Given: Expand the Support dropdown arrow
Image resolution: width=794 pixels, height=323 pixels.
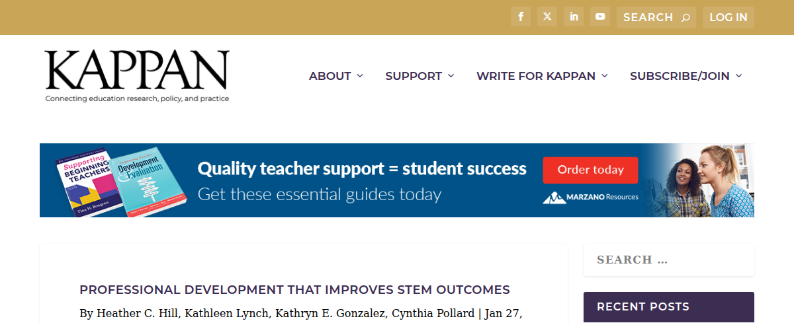Looking at the screenshot, I should coord(451,76).
